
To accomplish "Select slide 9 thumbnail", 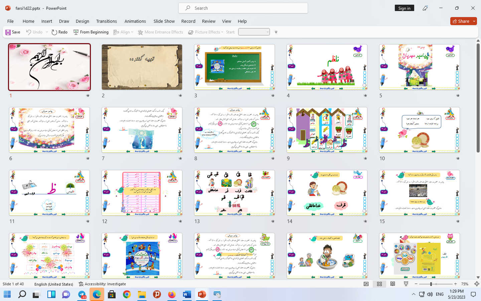I will [327, 130].
